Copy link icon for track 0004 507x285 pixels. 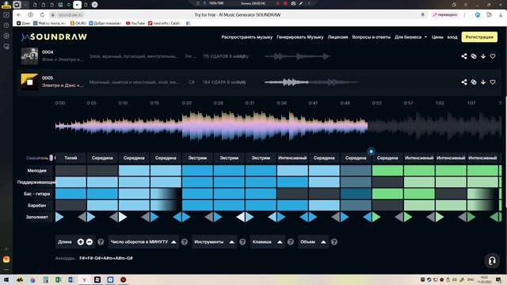(x=474, y=56)
